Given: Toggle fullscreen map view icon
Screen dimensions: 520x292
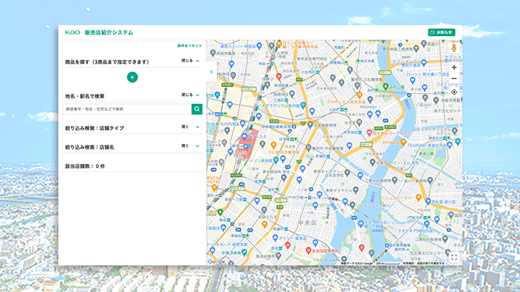Looking at the screenshot, I should point(454,257).
